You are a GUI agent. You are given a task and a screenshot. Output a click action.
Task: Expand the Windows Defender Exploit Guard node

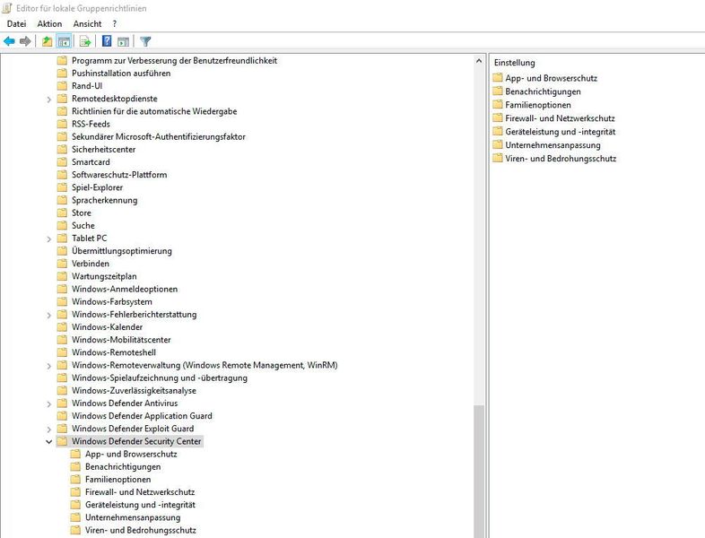coord(49,430)
